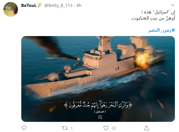Follow the #زمن_النصر hashtag link
Screen dimensions: 179x132
162,30
